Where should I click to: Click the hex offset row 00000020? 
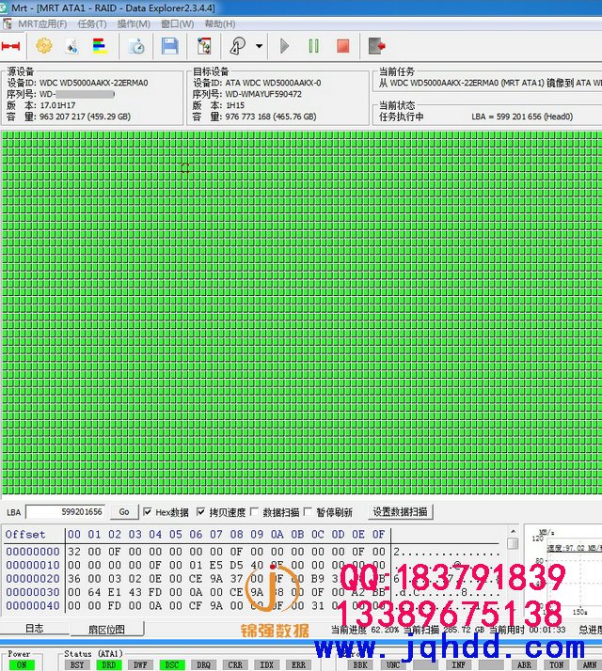33,579
